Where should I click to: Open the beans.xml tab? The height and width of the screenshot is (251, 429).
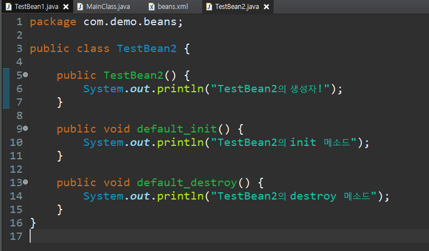[x=173, y=7]
